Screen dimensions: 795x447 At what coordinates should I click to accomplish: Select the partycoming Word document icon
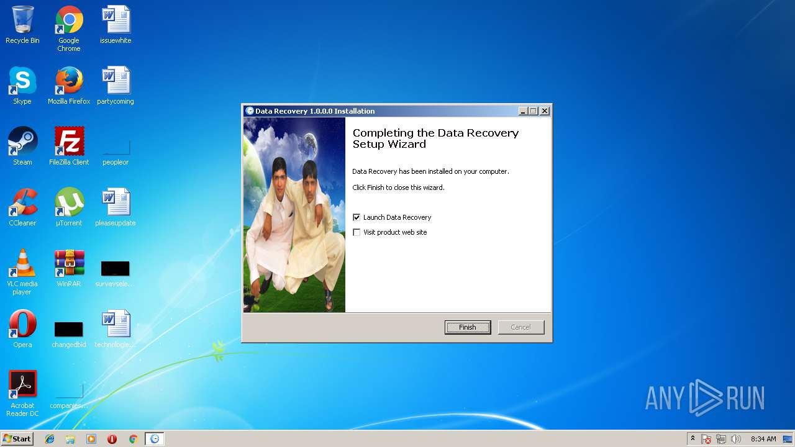click(116, 86)
